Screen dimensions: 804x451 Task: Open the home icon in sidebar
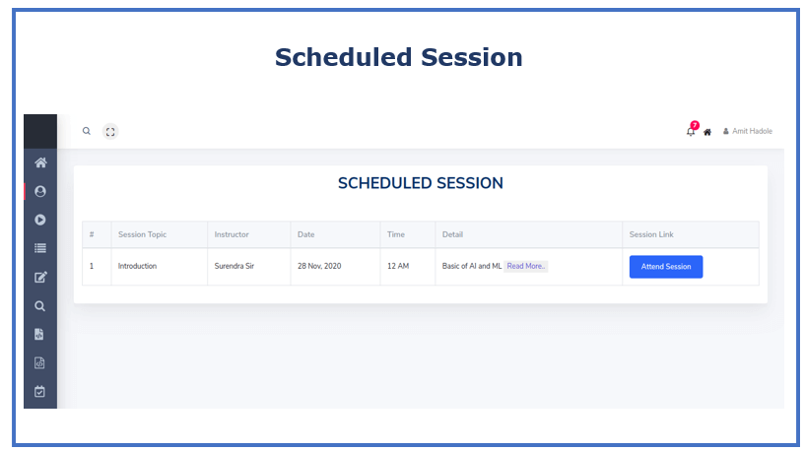tap(40, 163)
